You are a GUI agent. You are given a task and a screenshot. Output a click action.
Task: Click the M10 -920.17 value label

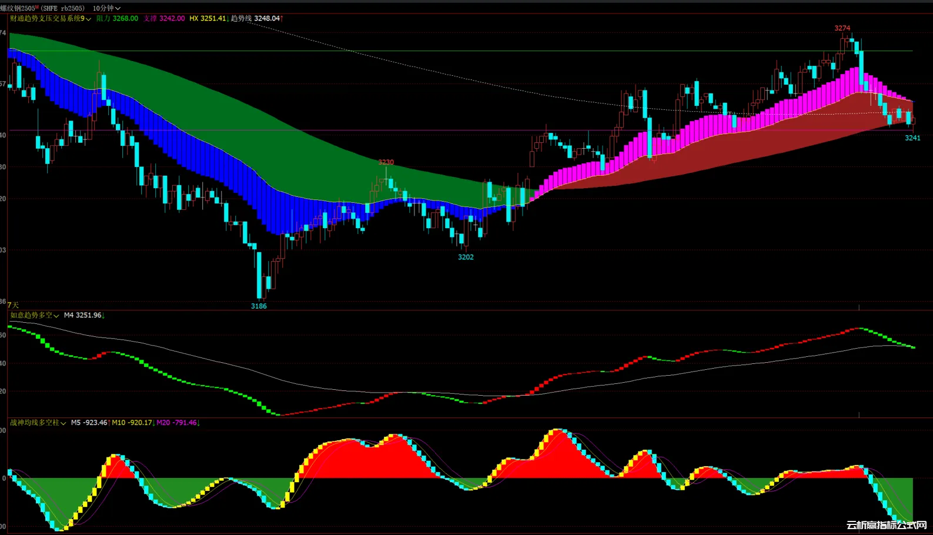133,423
